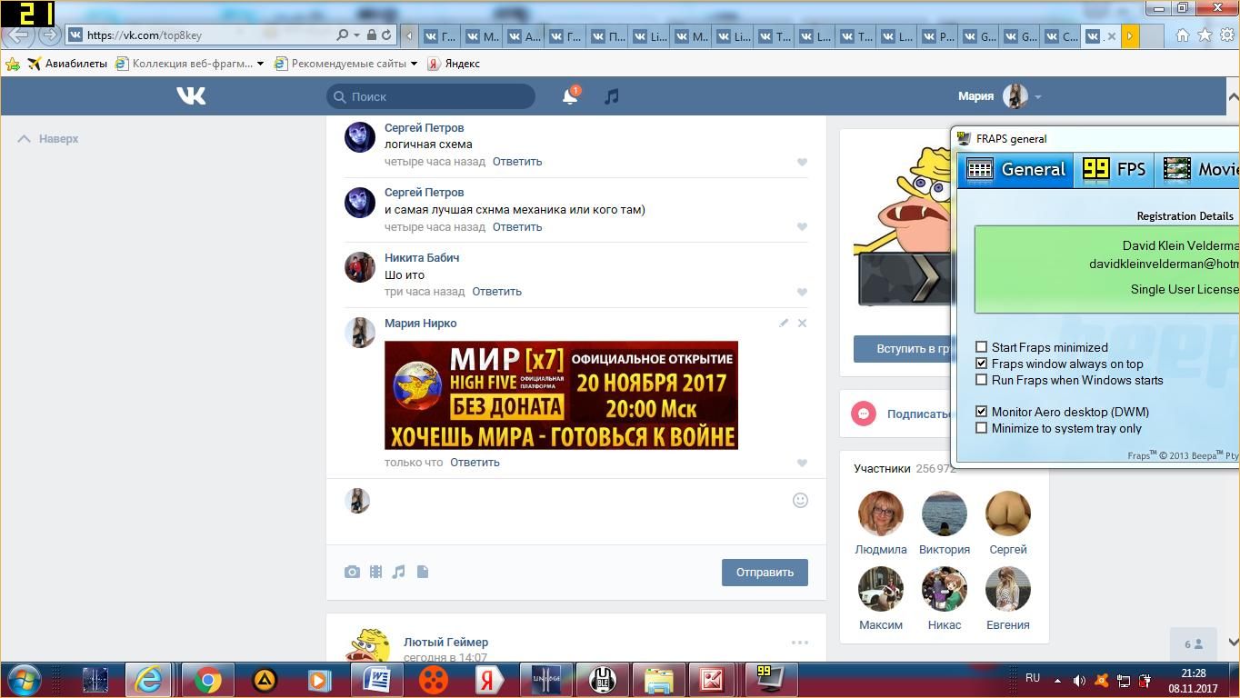Click Ответить under the логичная схема comment

click(x=517, y=162)
